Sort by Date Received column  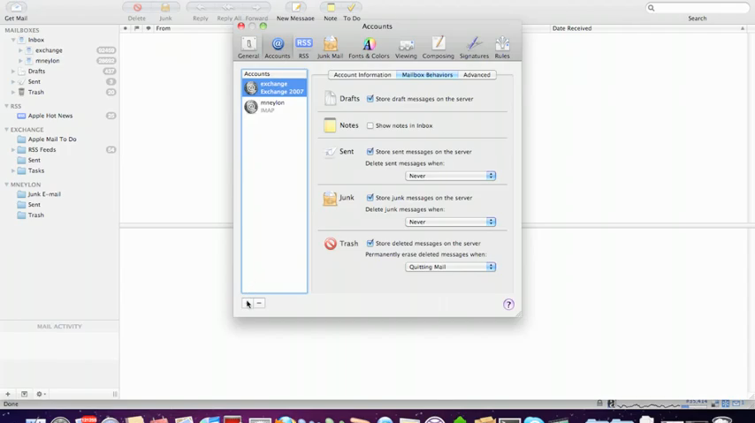(x=572, y=28)
